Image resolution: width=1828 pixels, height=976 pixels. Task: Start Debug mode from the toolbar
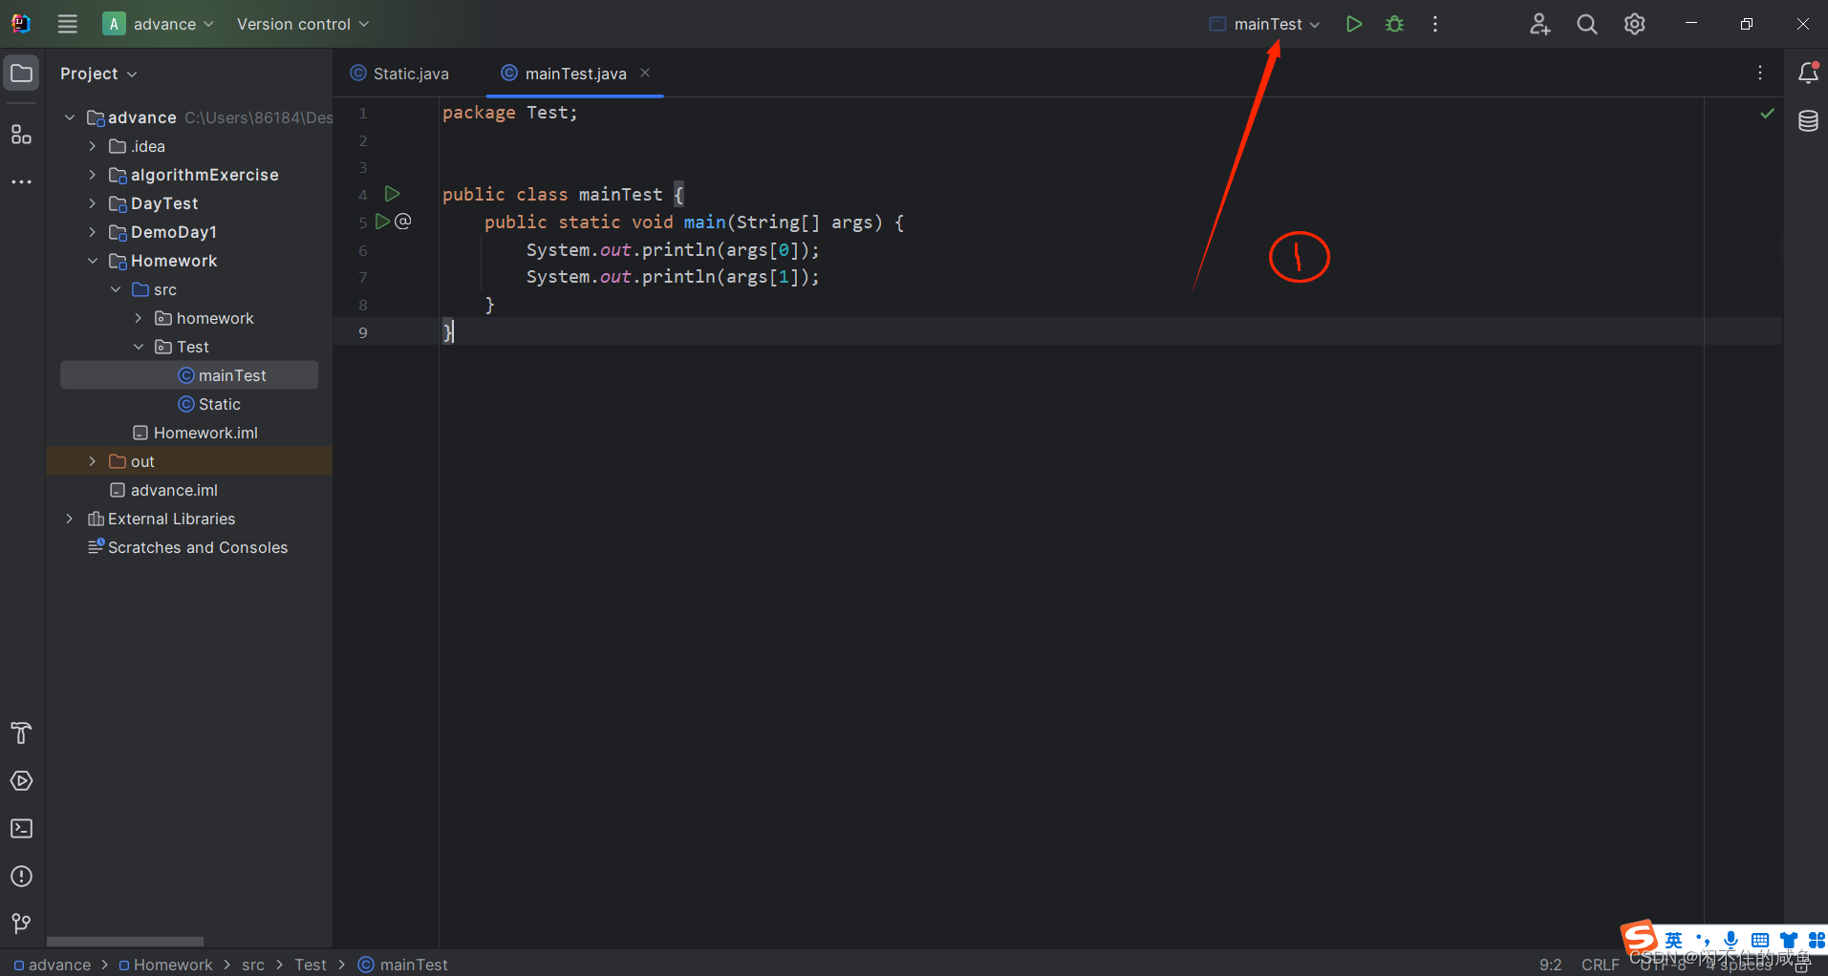coord(1394,23)
